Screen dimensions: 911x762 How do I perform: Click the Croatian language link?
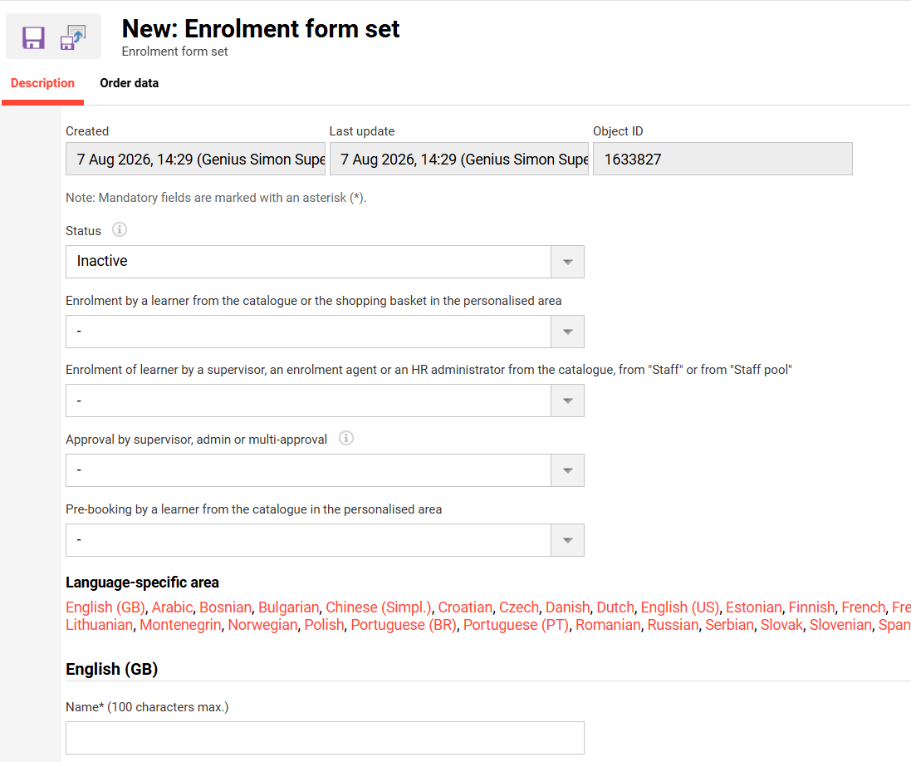pos(465,607)
